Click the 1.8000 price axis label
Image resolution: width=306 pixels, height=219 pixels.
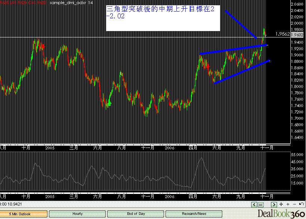297,87
